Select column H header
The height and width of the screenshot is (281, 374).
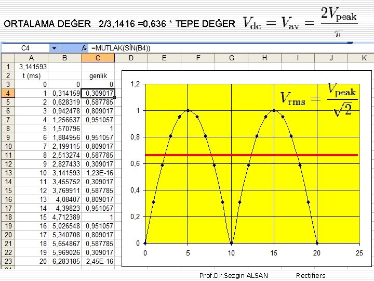pyautogui.click(x=264, y=58)
